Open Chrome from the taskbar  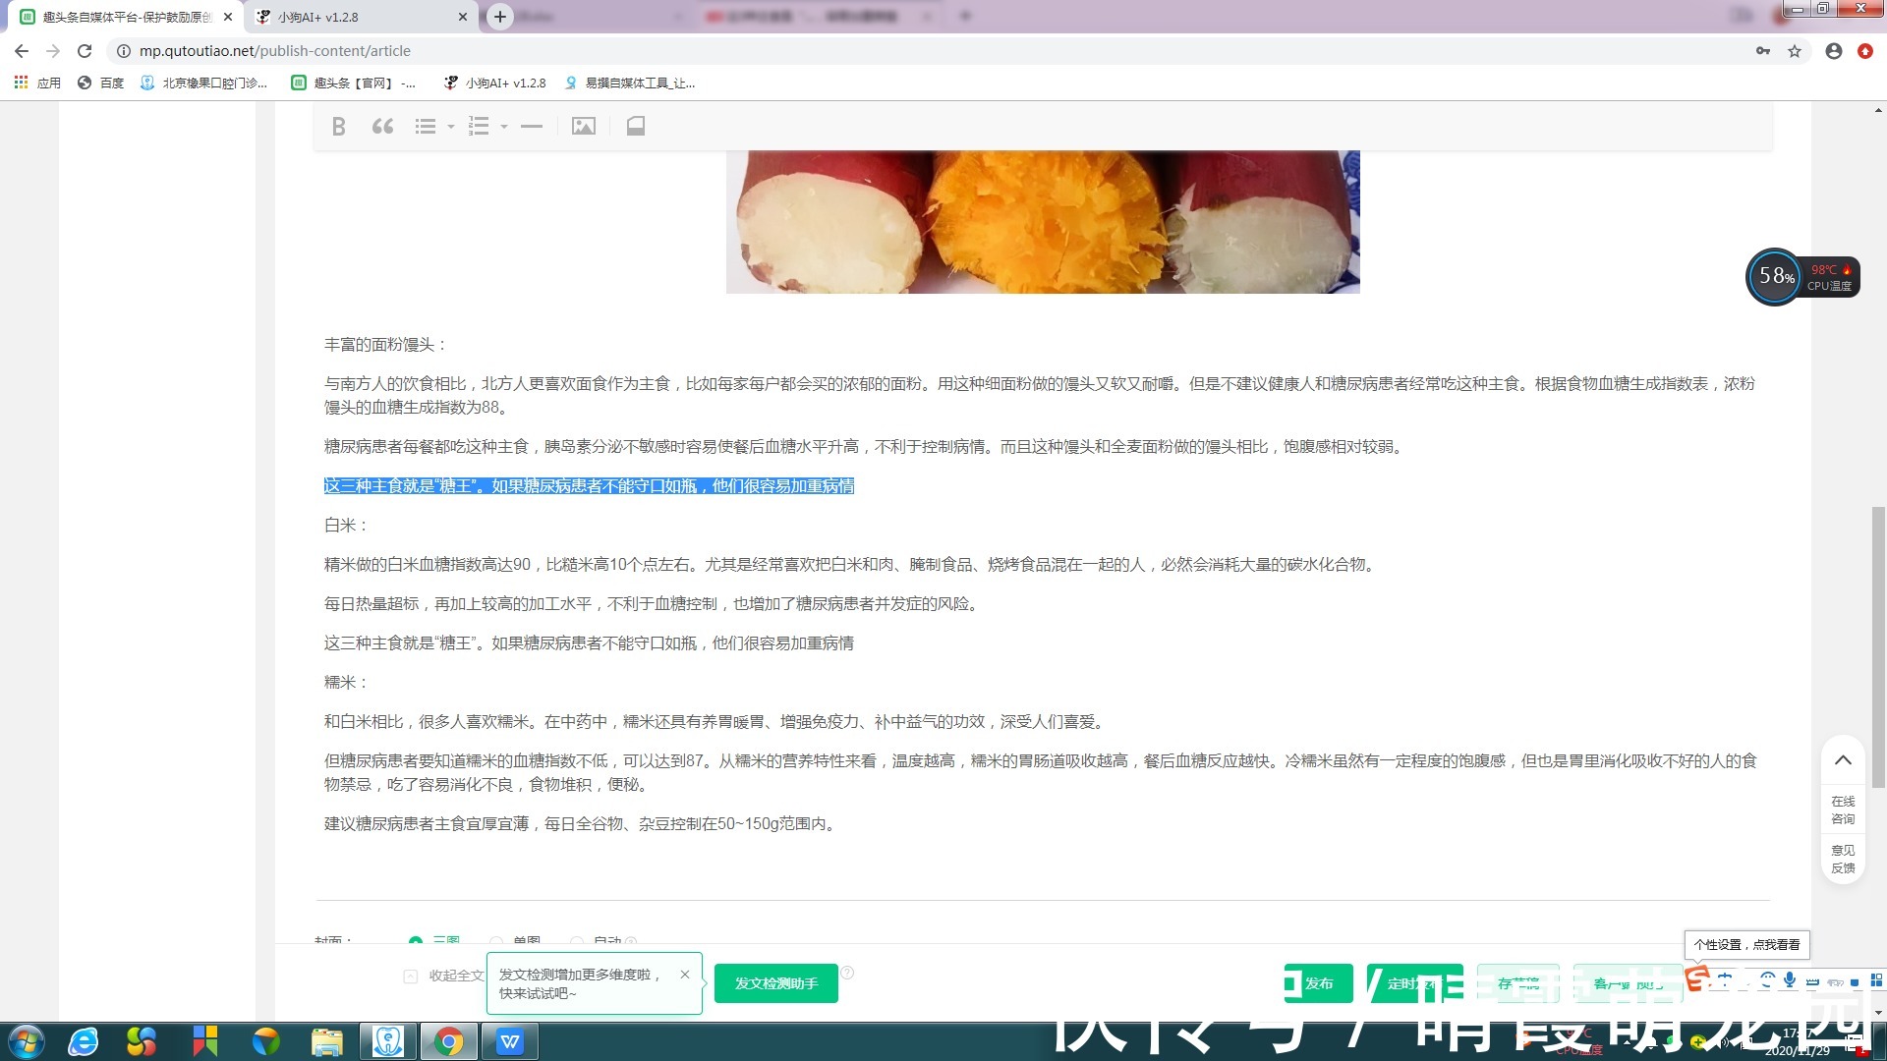click(x=449, y=1041)
